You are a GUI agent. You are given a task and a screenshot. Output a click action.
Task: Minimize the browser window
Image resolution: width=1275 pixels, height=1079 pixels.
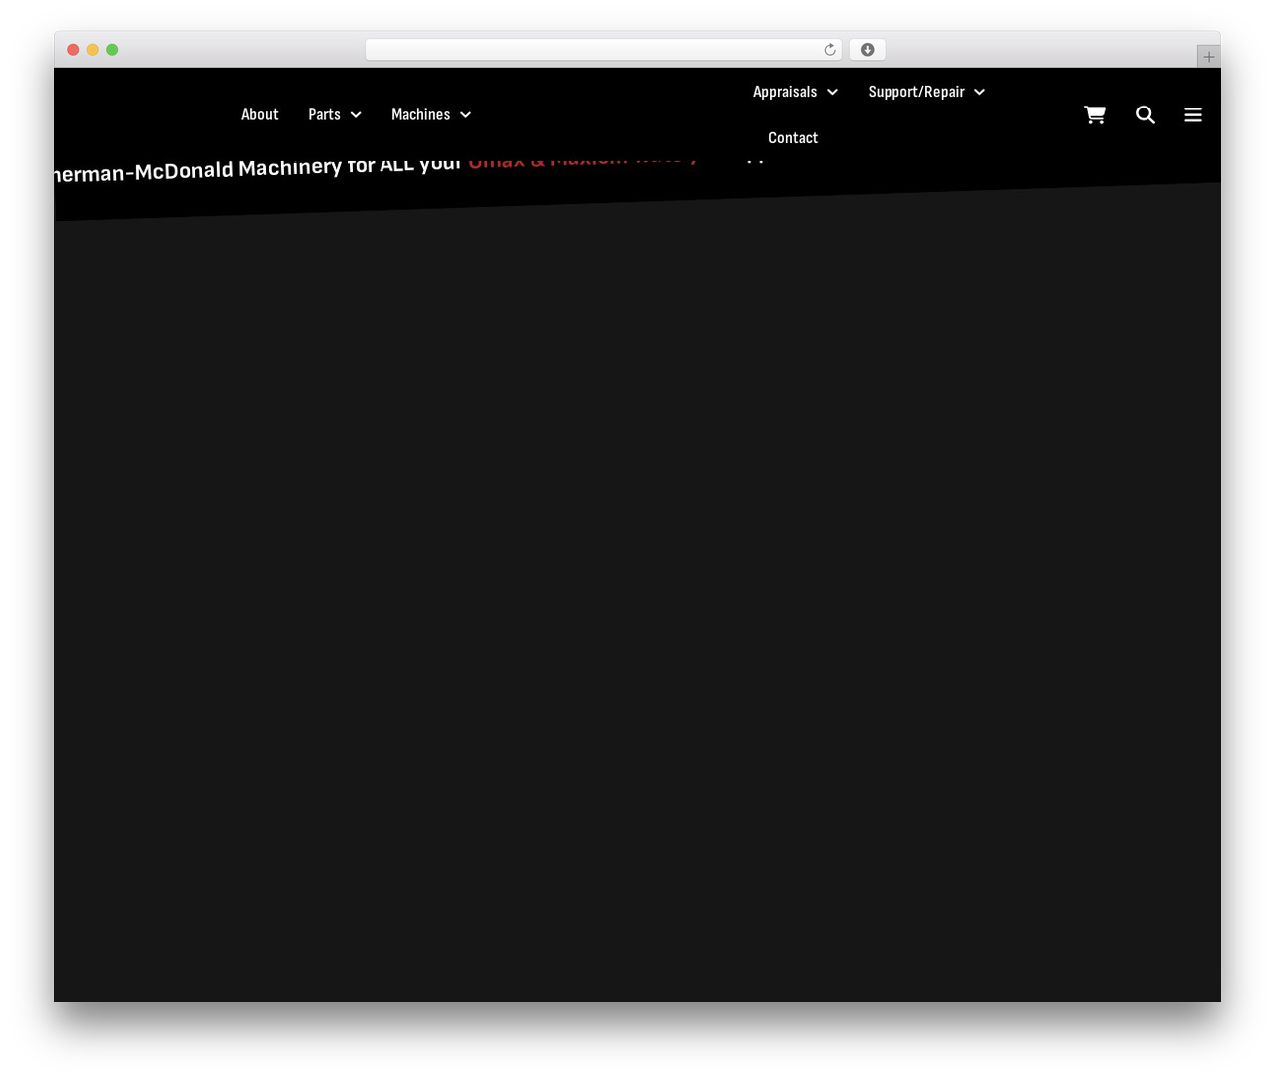click(x=93, y=50)
